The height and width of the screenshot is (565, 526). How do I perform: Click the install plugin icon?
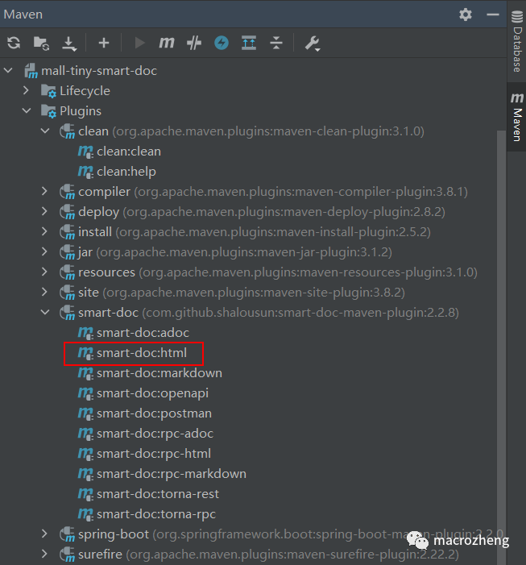click(68, 232)
